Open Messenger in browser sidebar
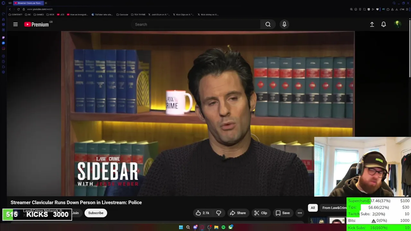Viewport: 411px width, 231px height. [x=3, y=43]
